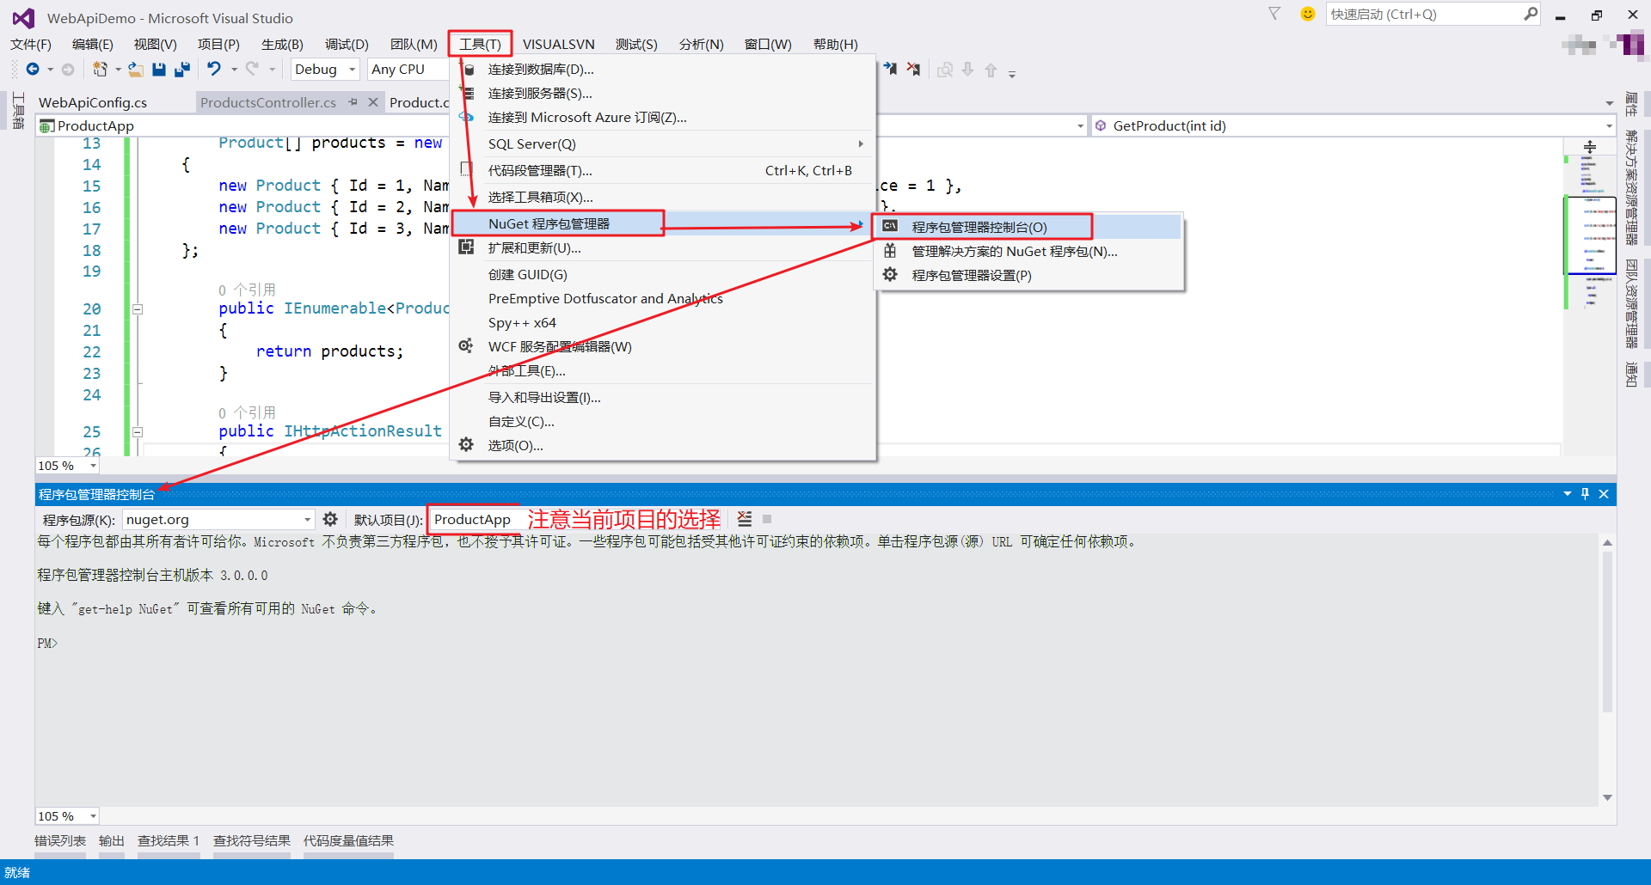Pin the ProductsController.cs tab

pos(353,102)
